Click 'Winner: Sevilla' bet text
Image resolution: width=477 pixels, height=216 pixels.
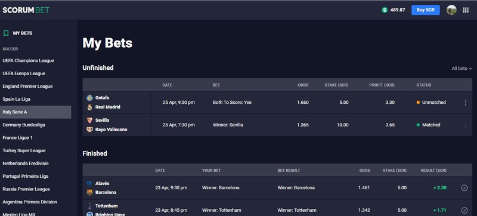228,125
